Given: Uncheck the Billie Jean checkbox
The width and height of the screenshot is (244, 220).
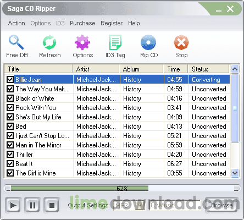Looking at the screenshot, I should click(x=10, y=80).
